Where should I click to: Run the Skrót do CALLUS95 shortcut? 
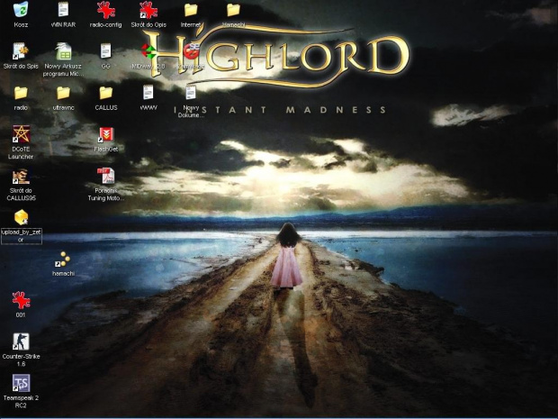[x=21, y=177]
